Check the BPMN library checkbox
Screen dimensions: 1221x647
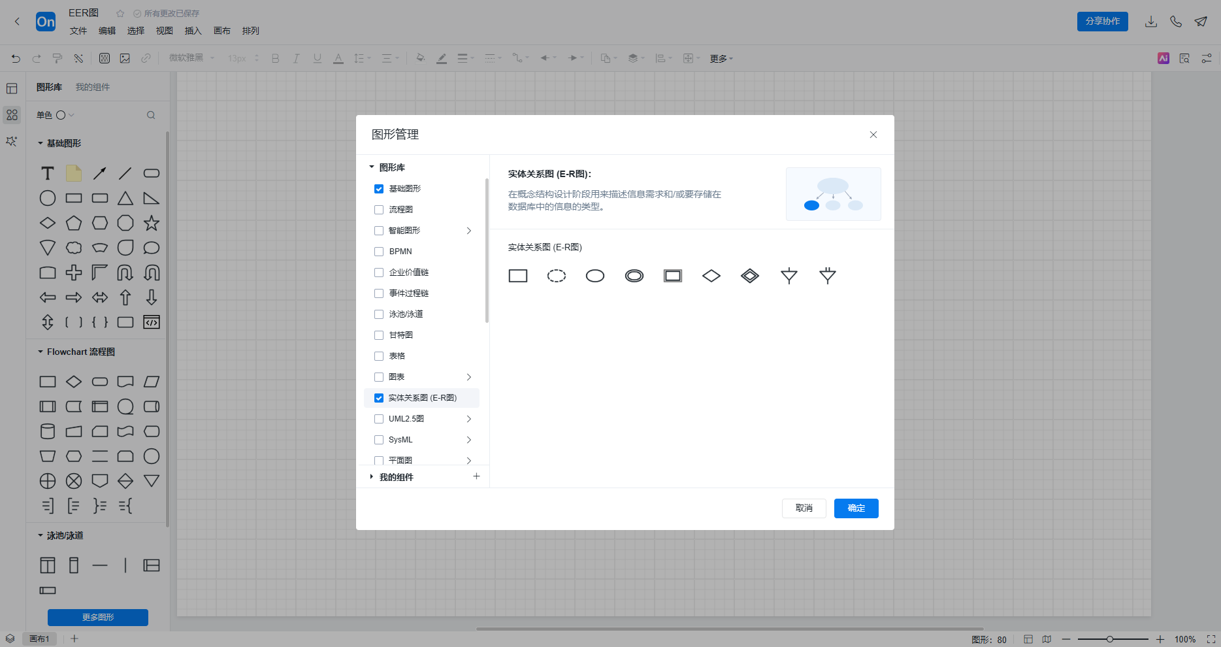(379, 252)
